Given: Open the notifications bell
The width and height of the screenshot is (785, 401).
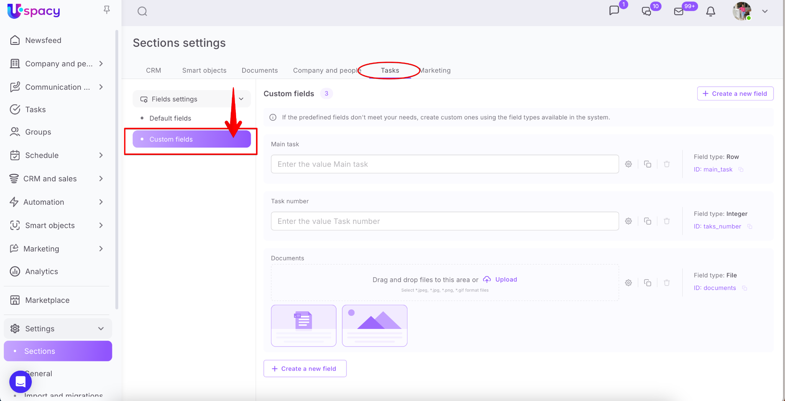Looking at the screenshot, I should click(x=710, y=12).
